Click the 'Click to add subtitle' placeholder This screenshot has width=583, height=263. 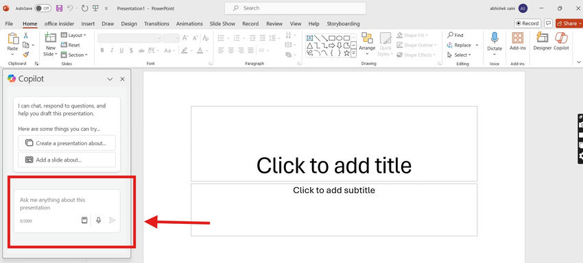click(x=334, y=210)
